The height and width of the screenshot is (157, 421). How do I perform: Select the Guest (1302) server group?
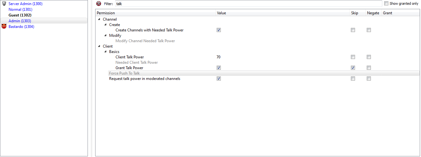tap(20, 15)
